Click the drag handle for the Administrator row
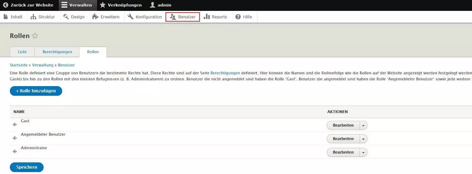 click(15, 152)
